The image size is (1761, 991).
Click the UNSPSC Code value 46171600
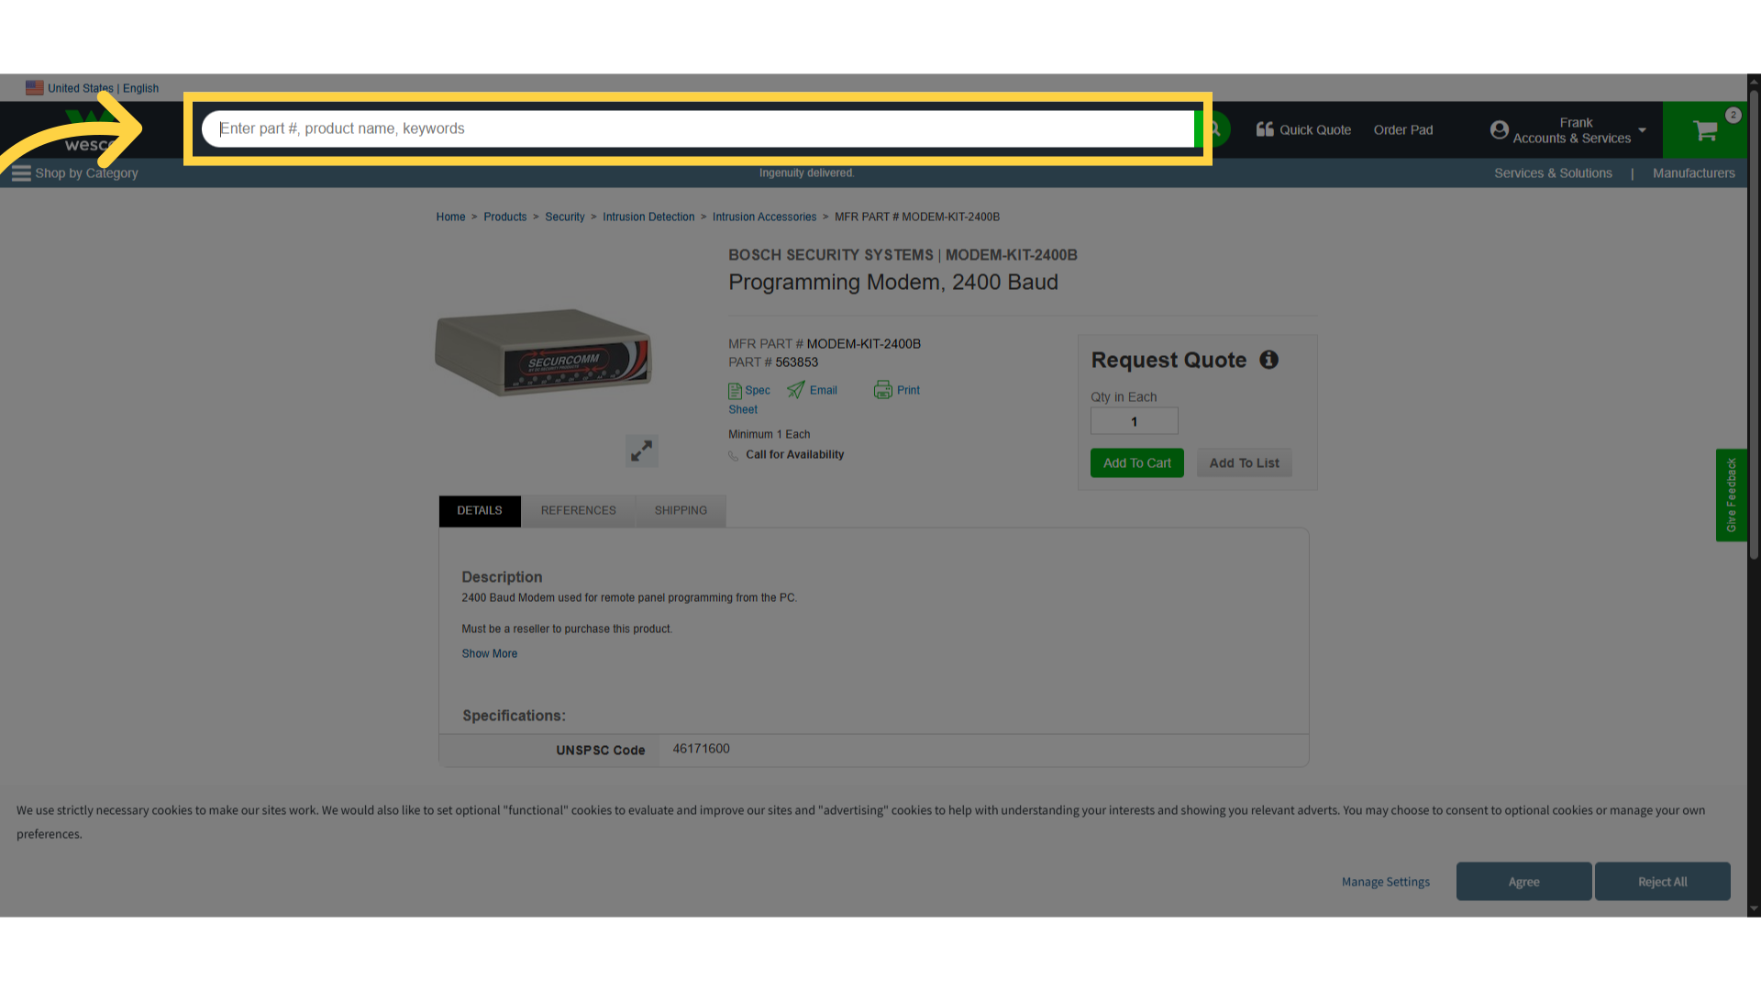[x=701, y=749]
